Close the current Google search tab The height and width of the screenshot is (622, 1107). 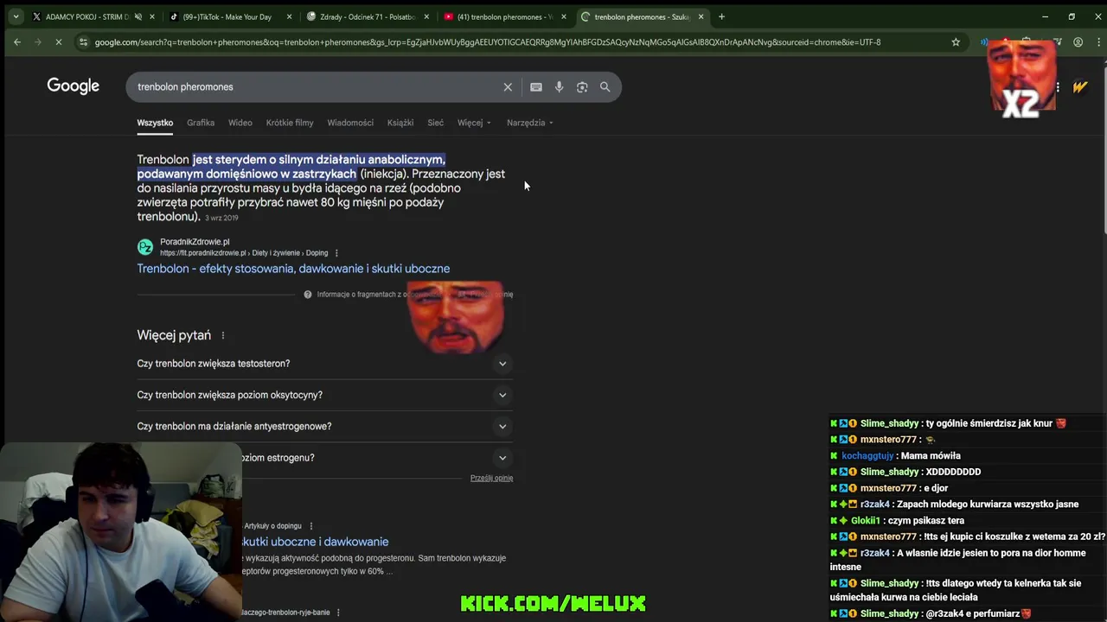pos(701,16)
